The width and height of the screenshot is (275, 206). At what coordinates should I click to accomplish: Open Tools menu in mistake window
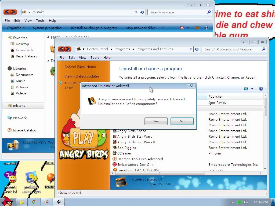click(x=40, y=21)
